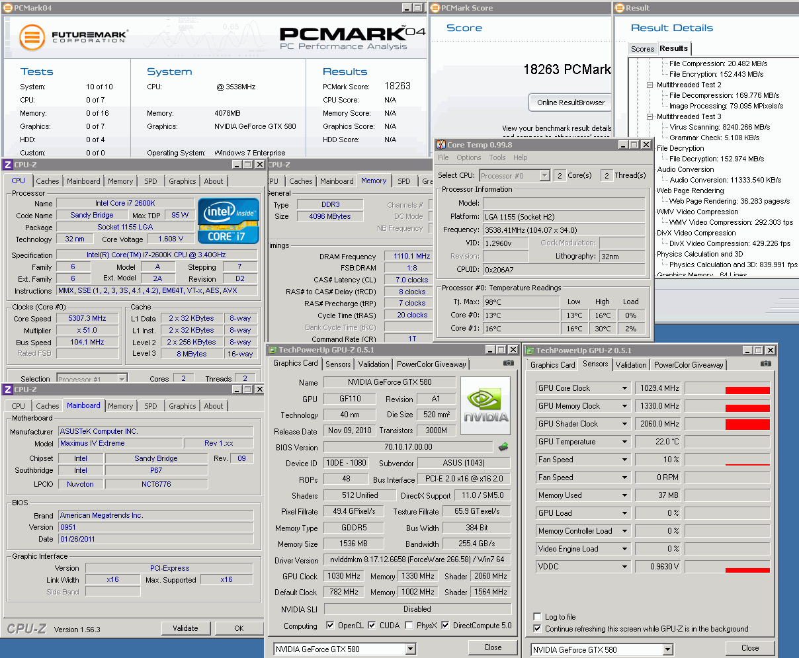
Task: Uncheck the CUDA checkbox
Action: tap(372, 625)
